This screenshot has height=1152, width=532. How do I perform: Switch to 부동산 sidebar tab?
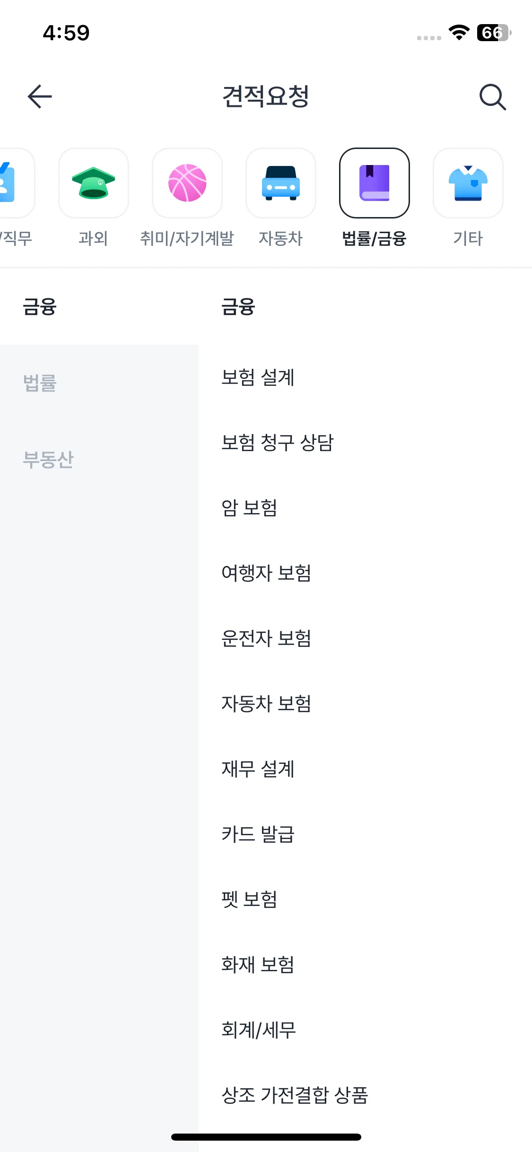pos(48,459)
